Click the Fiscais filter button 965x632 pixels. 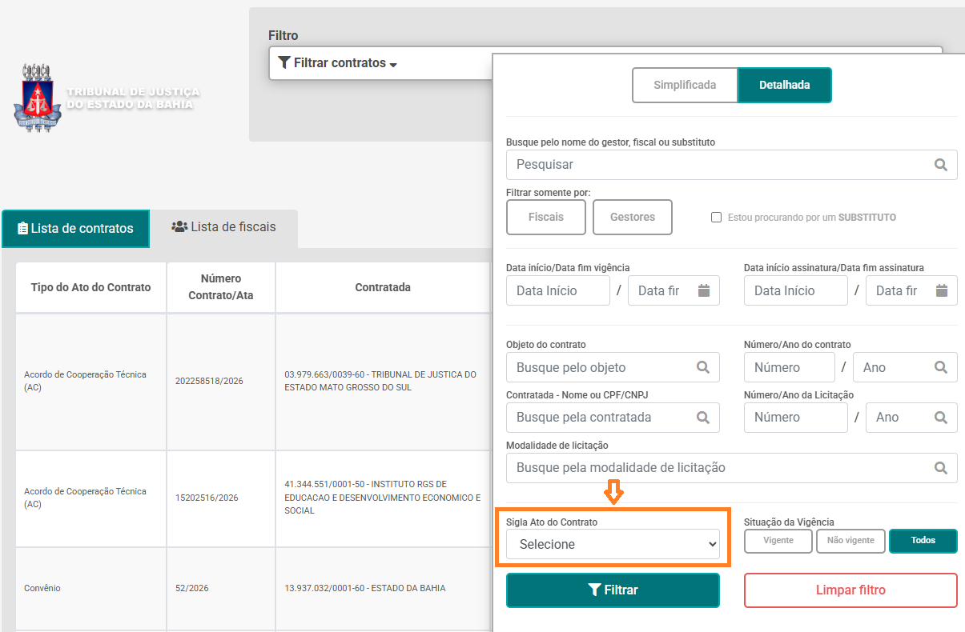(x=545, y=217)
